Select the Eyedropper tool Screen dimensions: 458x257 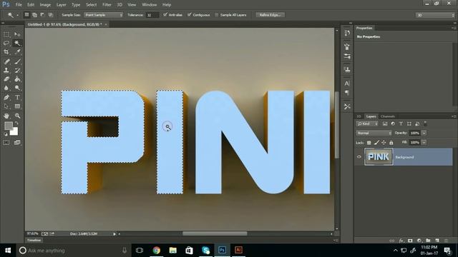click(x=17, y=52)
